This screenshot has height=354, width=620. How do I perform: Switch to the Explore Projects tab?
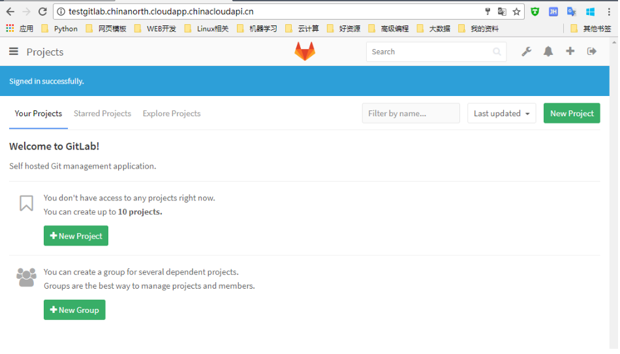pyautogui.click(x=172, y=114)
